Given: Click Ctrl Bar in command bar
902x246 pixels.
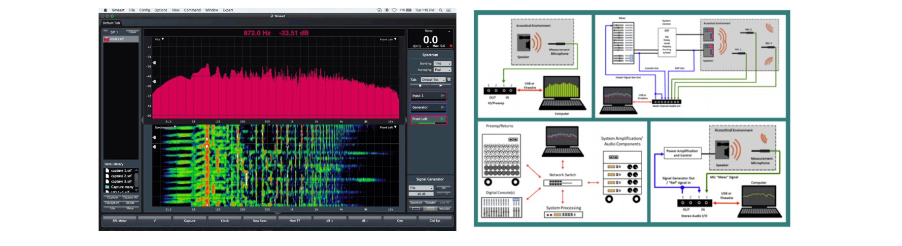Looking at the screenshot, I should 435,221.
